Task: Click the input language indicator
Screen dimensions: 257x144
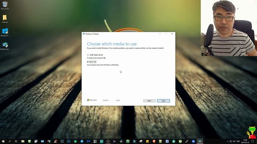Action: pyautogui.click(x=238, y=141)
